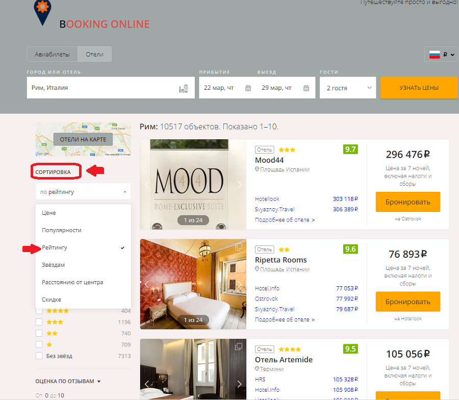This screenshot has height=400, width=459.
Task: Sort by Цене option
Action: pyautogui.click(x=83, y=213)
